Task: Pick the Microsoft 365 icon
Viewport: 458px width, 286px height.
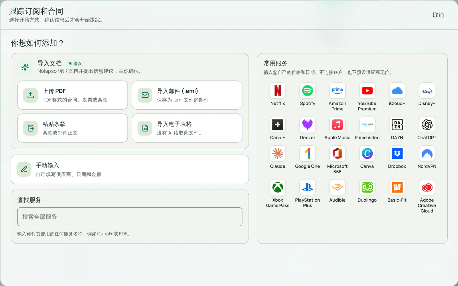Action: [337, 154]
